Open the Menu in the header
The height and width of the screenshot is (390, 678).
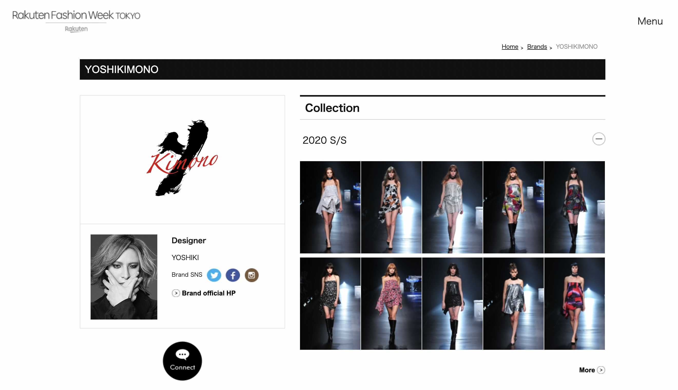click(x=650, y=21)
